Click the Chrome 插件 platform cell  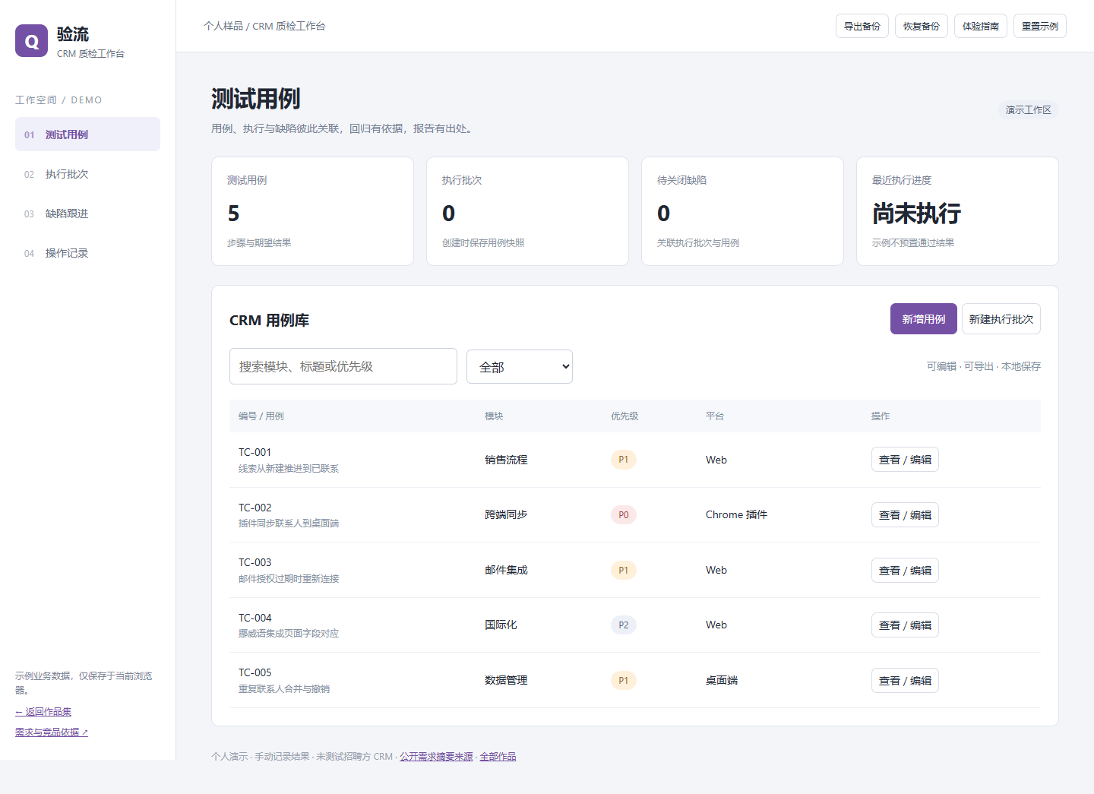(736, 515)
